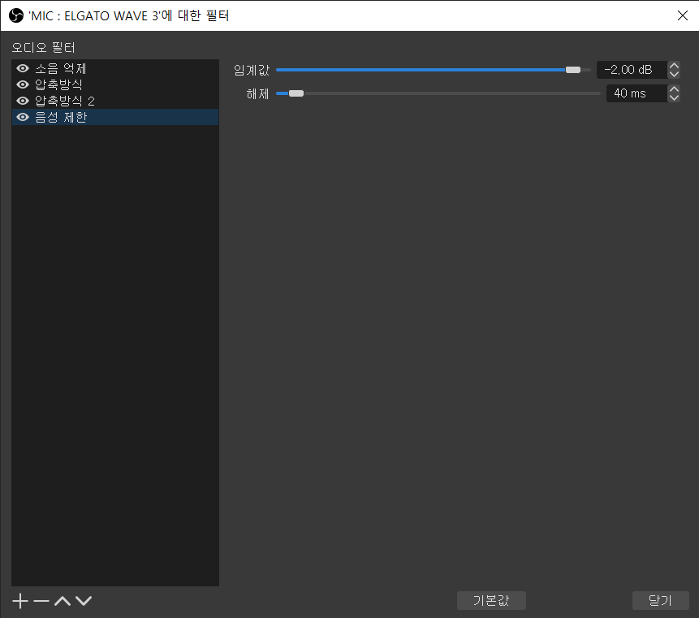699x618 pixels.
Task: Move selected filter down with arrow
Action: point(84,601)
